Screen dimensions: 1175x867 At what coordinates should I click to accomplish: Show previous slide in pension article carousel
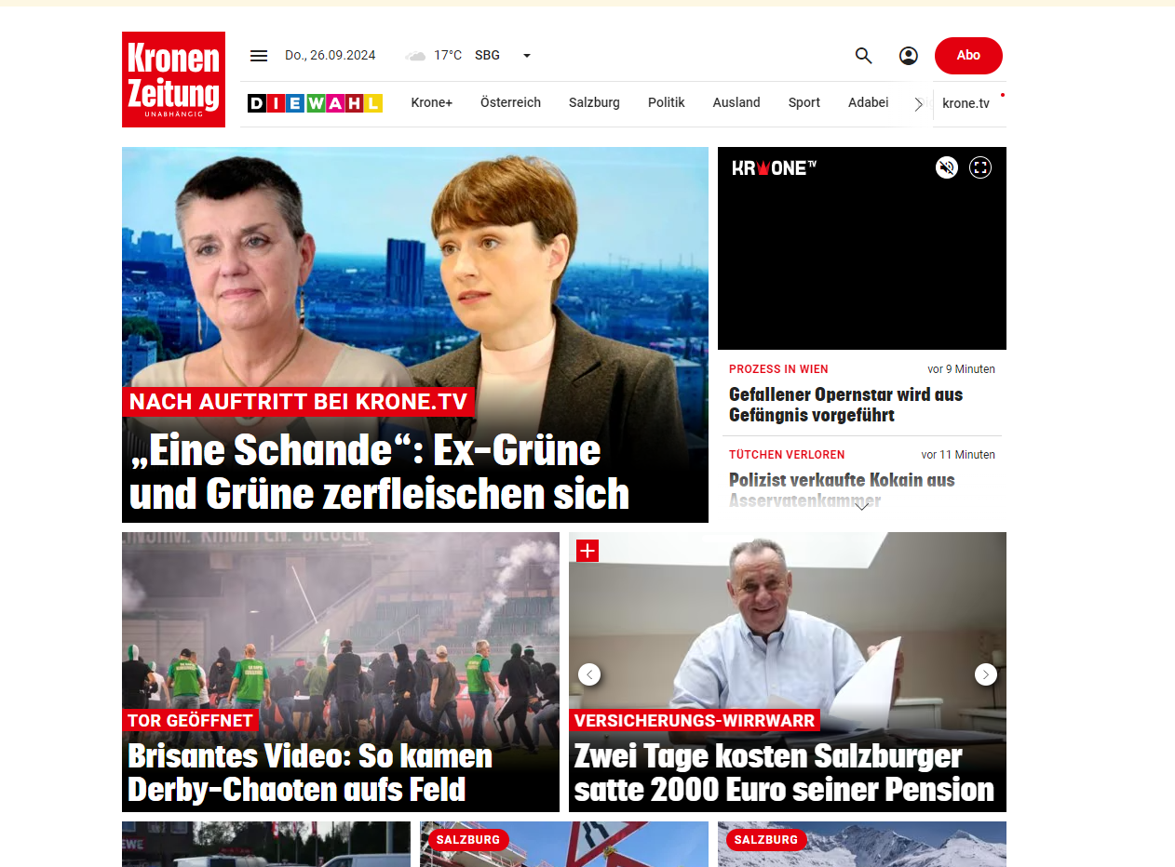point(589,674)
